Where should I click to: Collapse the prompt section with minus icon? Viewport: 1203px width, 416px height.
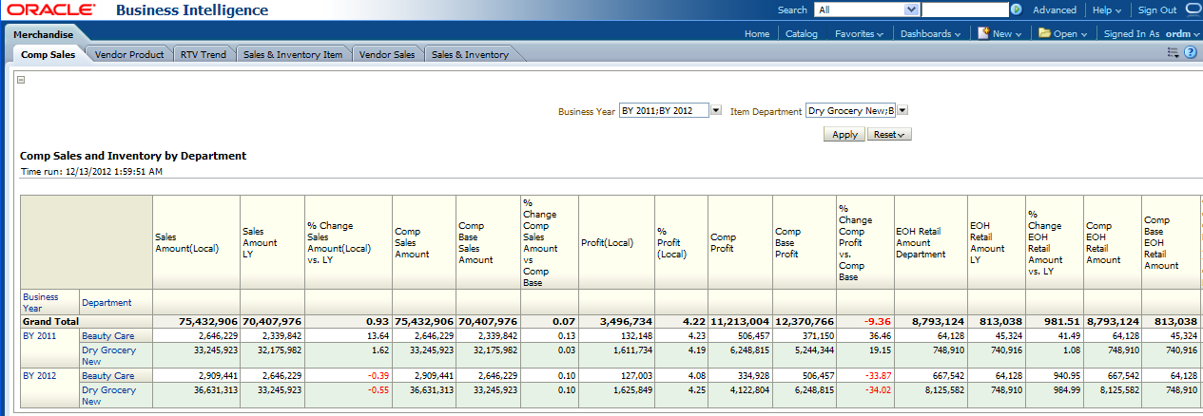[21, 80]
